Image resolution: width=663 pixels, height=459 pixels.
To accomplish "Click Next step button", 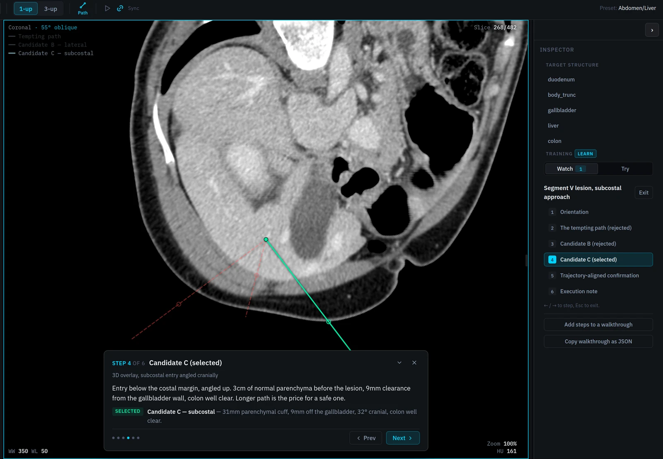I will [x=403, y=438].
